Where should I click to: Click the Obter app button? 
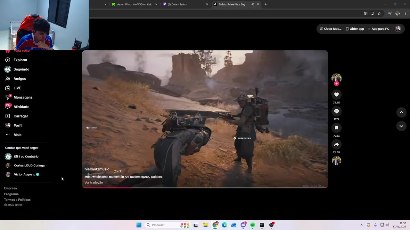point(355,29)
